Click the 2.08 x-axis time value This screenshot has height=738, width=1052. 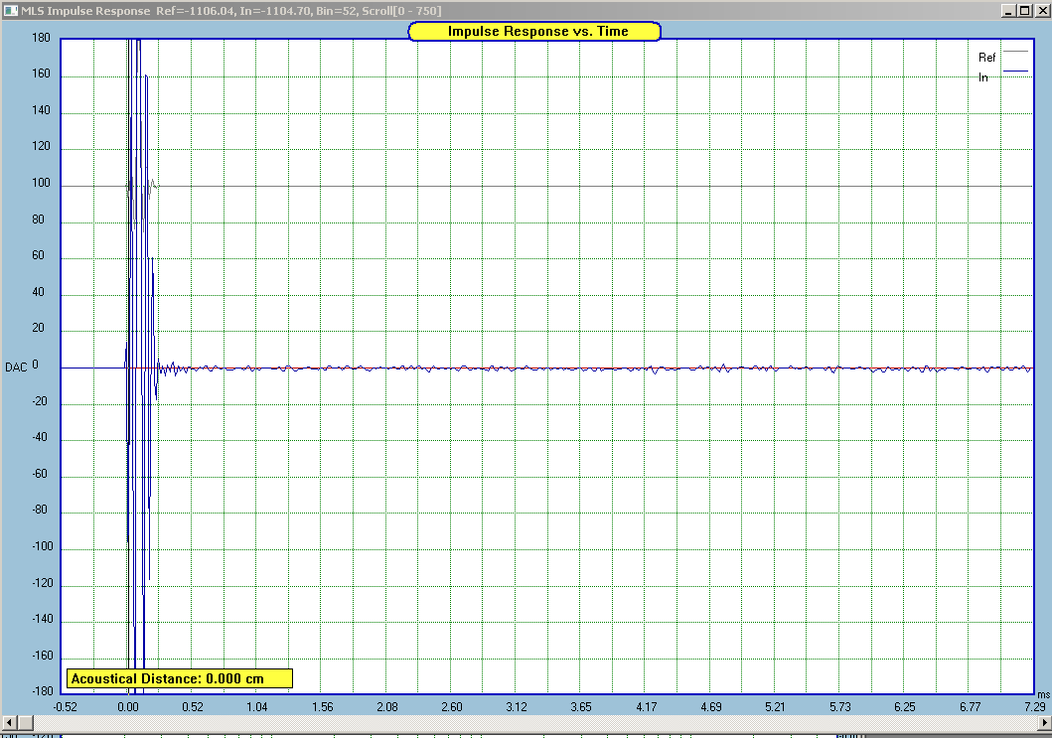[387, 706]
